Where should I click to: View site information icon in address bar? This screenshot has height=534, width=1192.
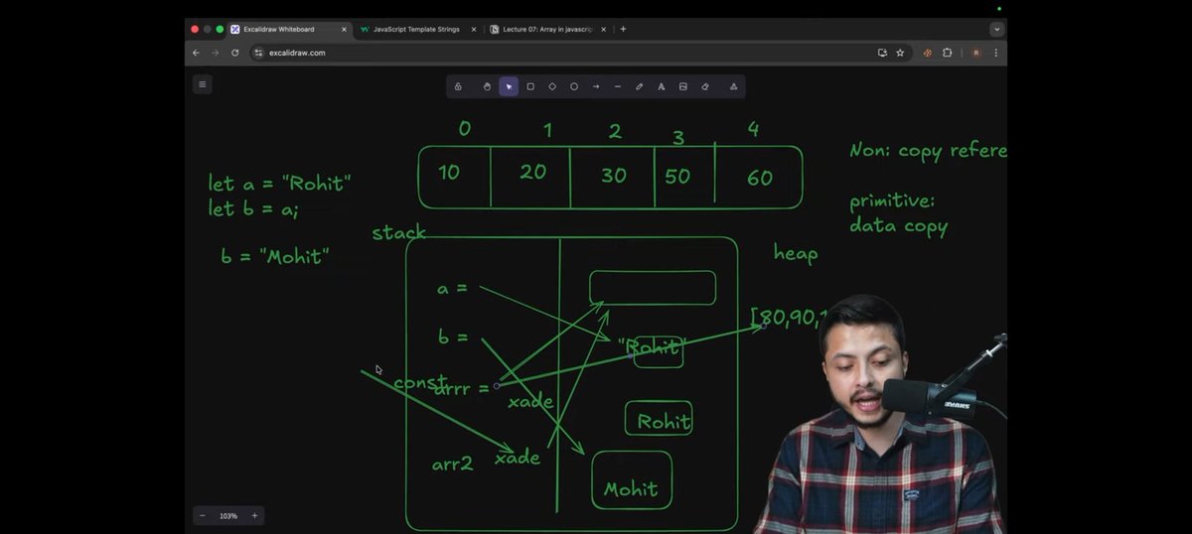(x=258, y=53)
